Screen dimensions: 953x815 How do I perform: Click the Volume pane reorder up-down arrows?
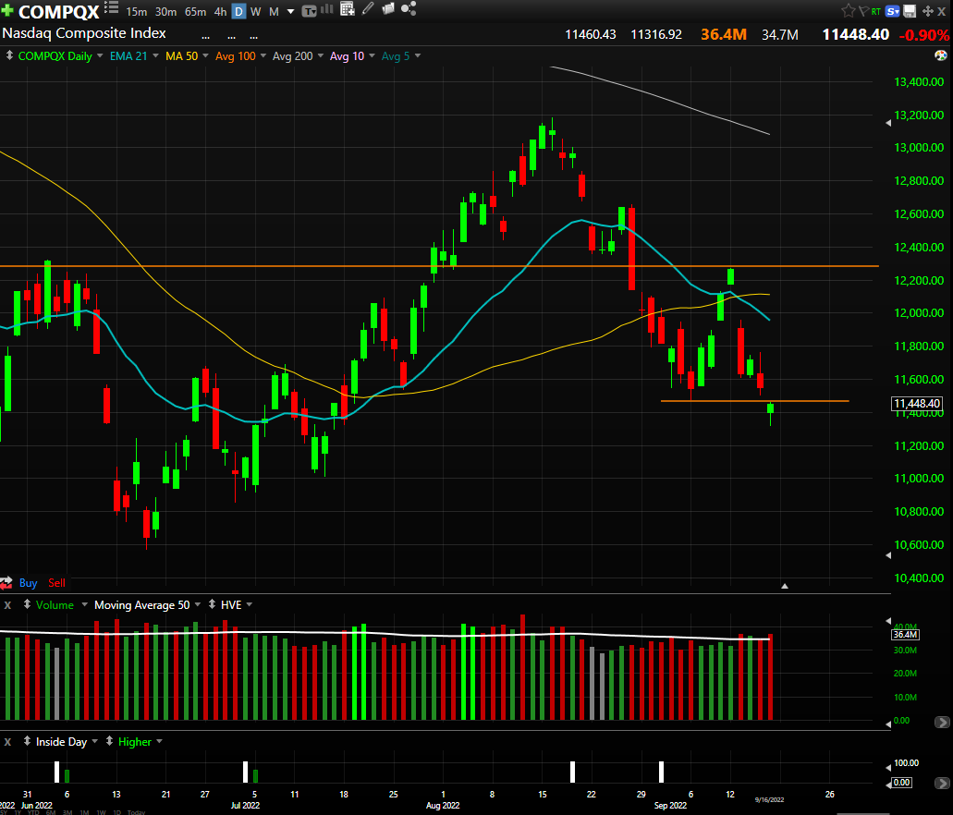tap(27, 604)
